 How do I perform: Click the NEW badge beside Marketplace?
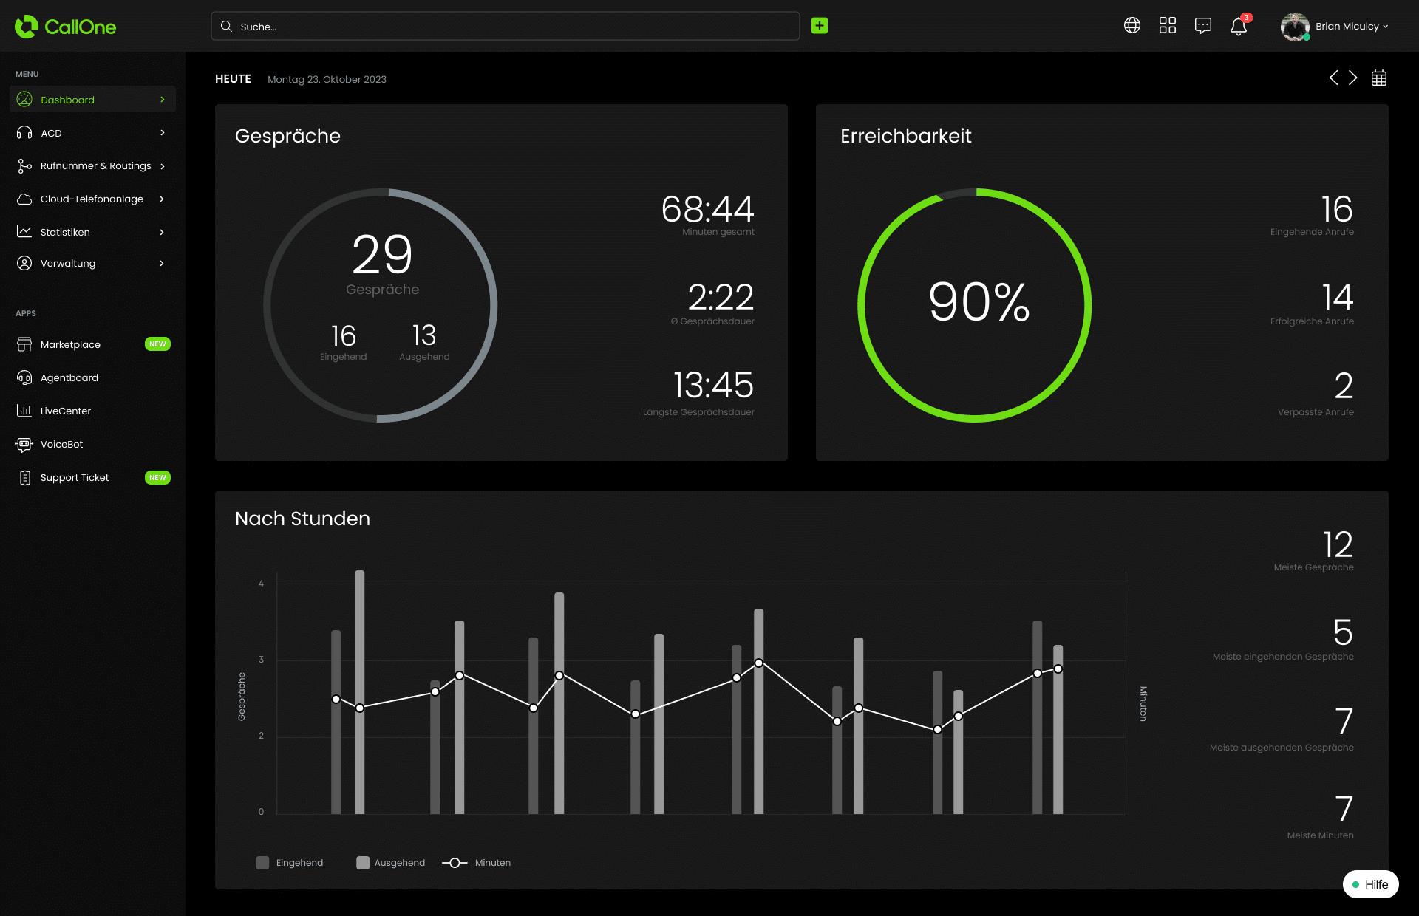157,344
